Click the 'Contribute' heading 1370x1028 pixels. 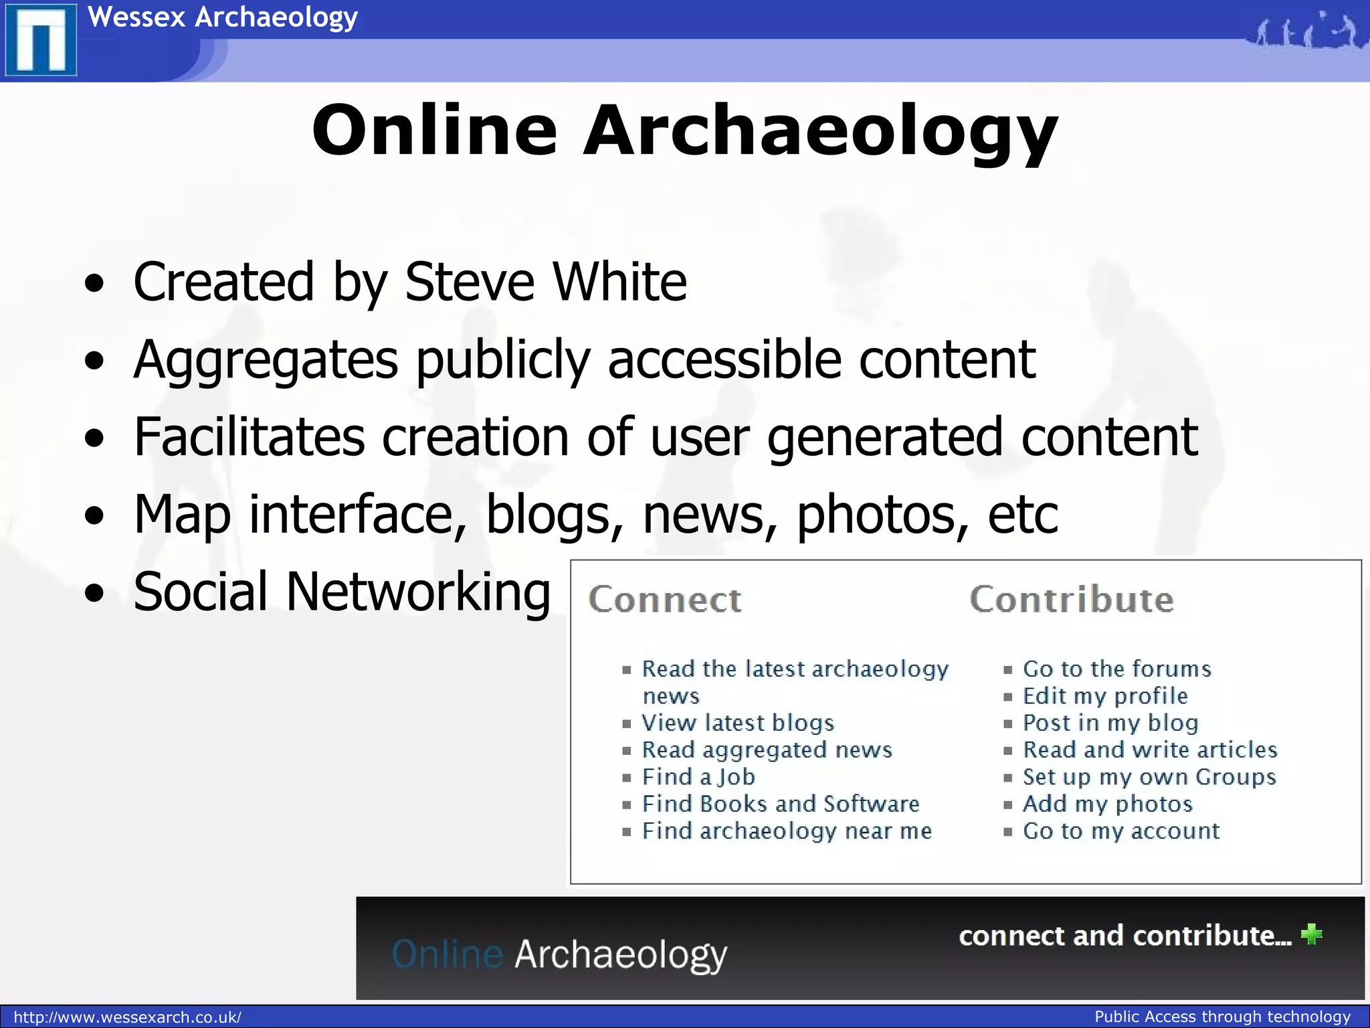click(1072, 599)
